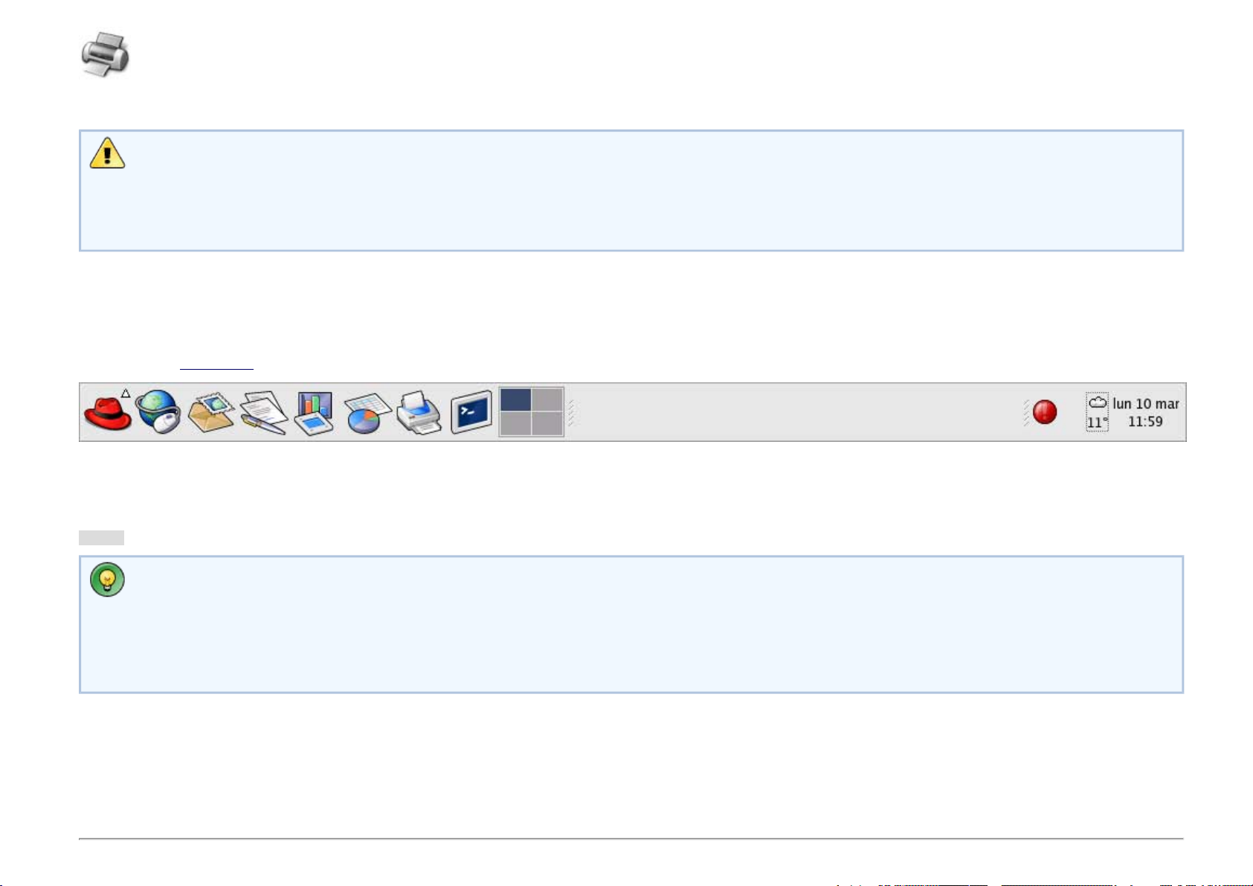Click the red alert notification icon
This screenshot has width=1253, height=886.
[1045, 412]
